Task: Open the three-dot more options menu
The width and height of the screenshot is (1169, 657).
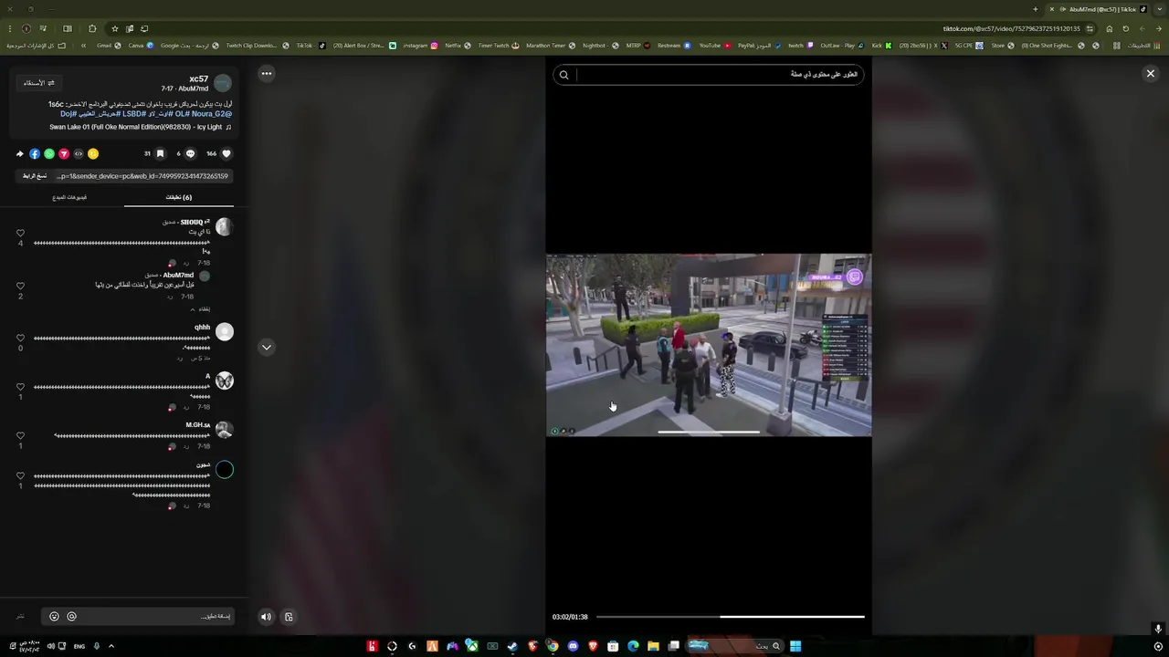Action: click(267, 73)
